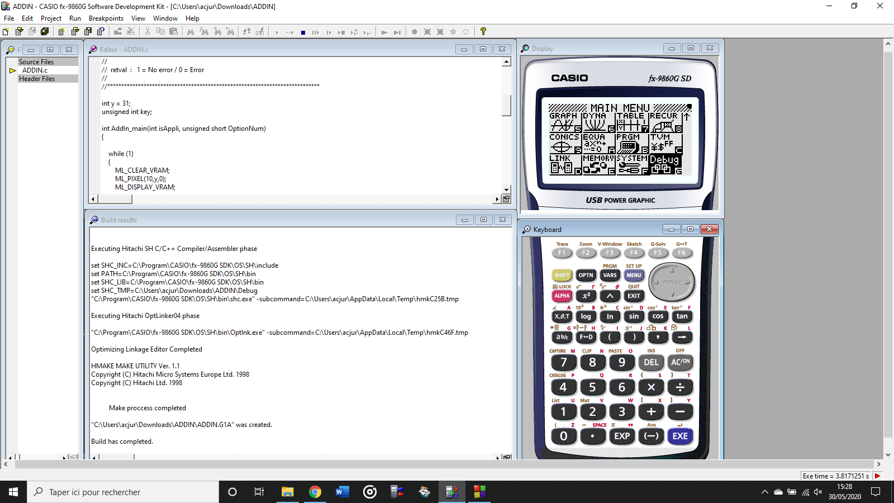Click the 'Build has completed.' line
The height and width of the screenshot is (503, 894).
[x=122, y=442]
